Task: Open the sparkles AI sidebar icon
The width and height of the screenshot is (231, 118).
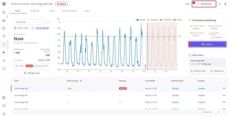Action: coord(4,61)
